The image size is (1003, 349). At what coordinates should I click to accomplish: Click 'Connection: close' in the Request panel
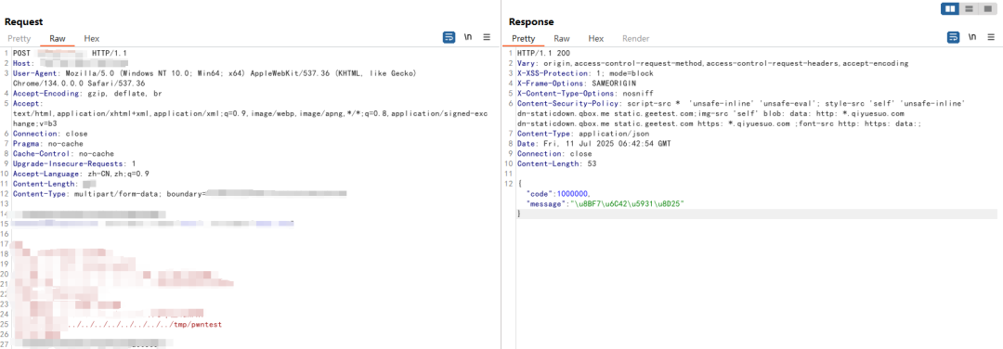click(x=50, y=134)
